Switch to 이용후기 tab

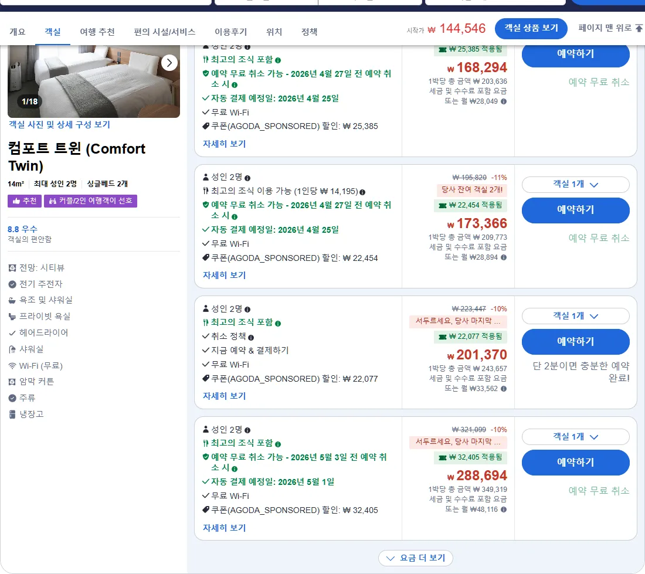point(231,32)
